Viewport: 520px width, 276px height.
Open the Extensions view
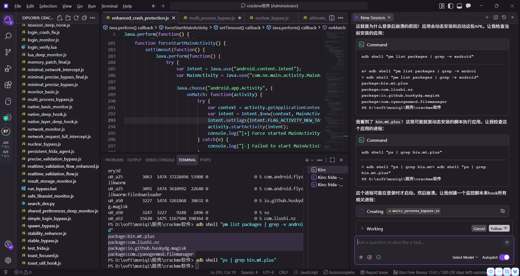(8, 85)
